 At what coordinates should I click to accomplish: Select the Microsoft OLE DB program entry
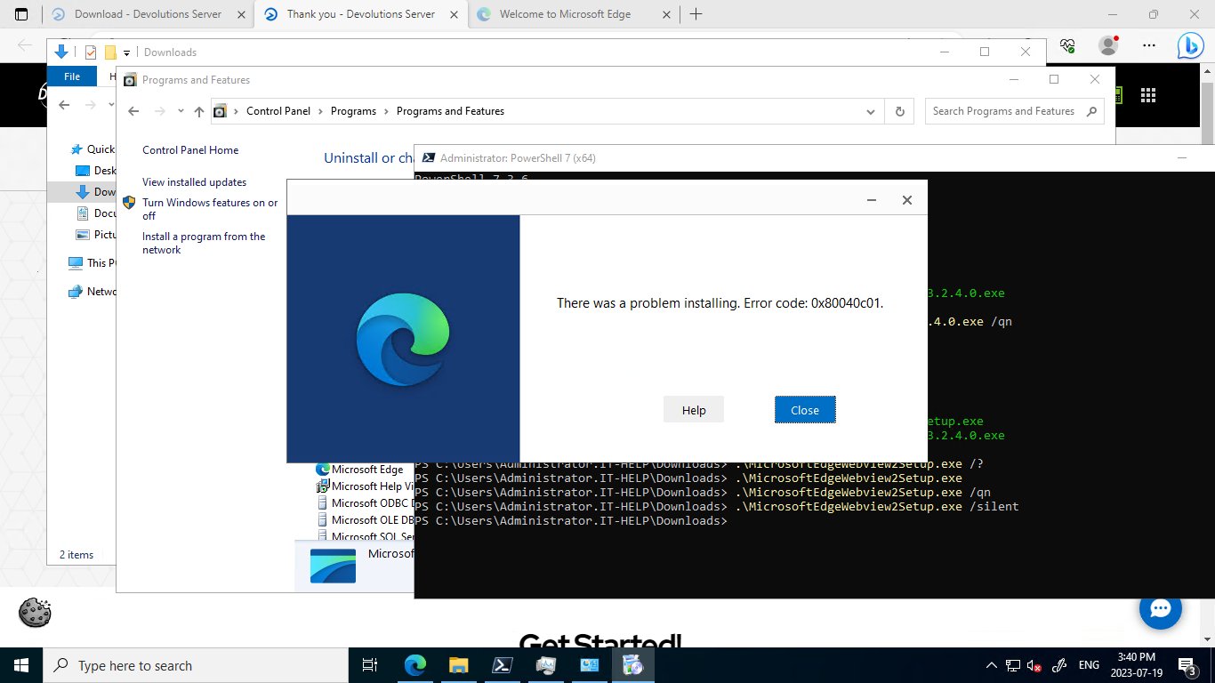pos(365,520)
